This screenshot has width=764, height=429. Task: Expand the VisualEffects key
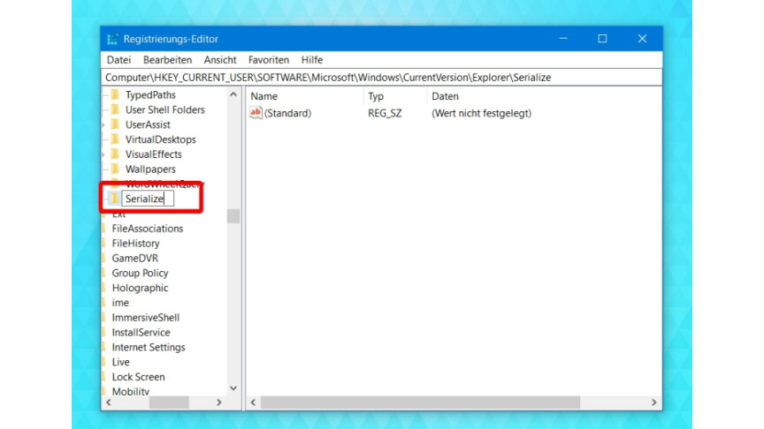point(103,154)
